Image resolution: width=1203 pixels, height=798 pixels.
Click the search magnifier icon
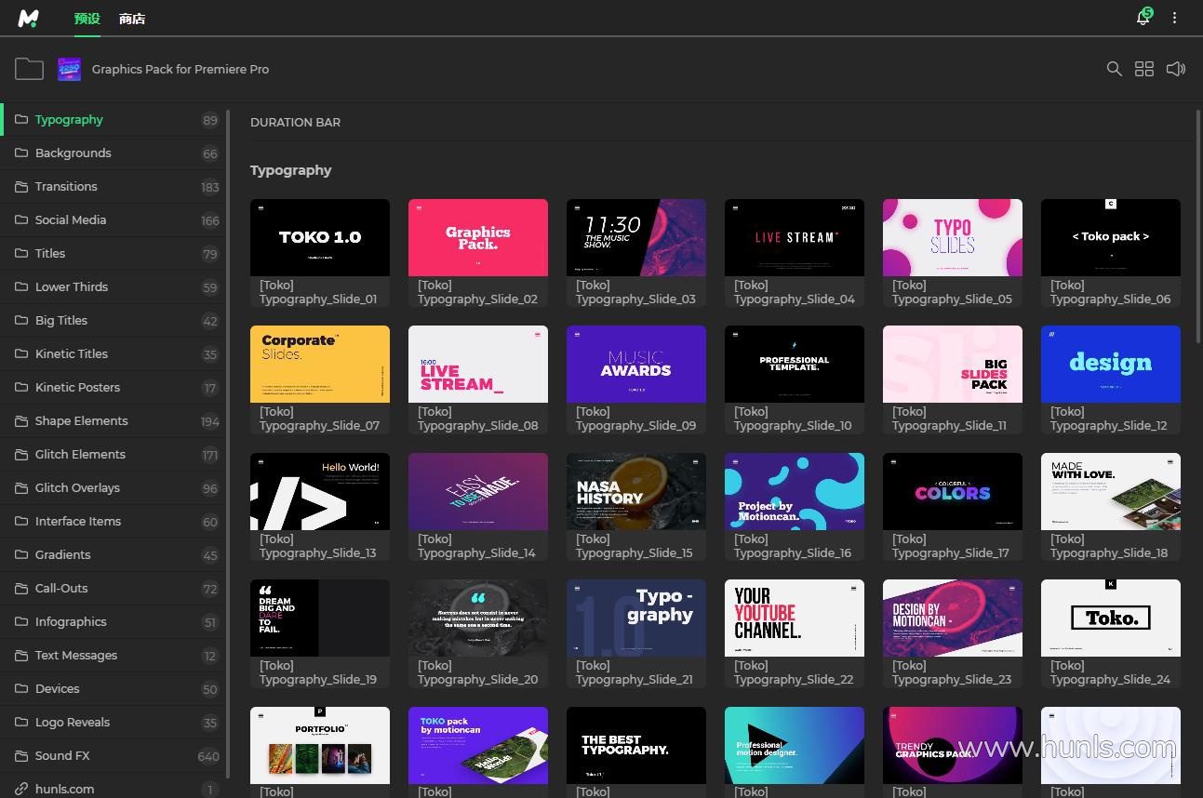coord(1114,69)
